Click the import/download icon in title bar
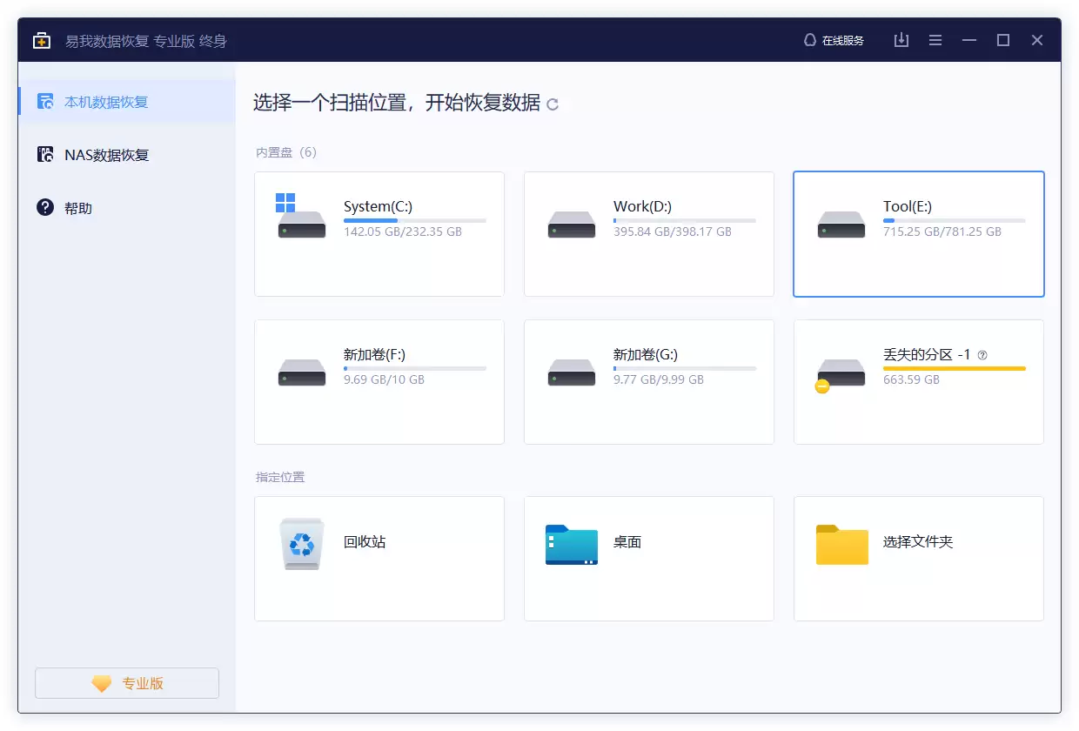The width and height of the screenshot is (1079, 731). tap(901, 40)
